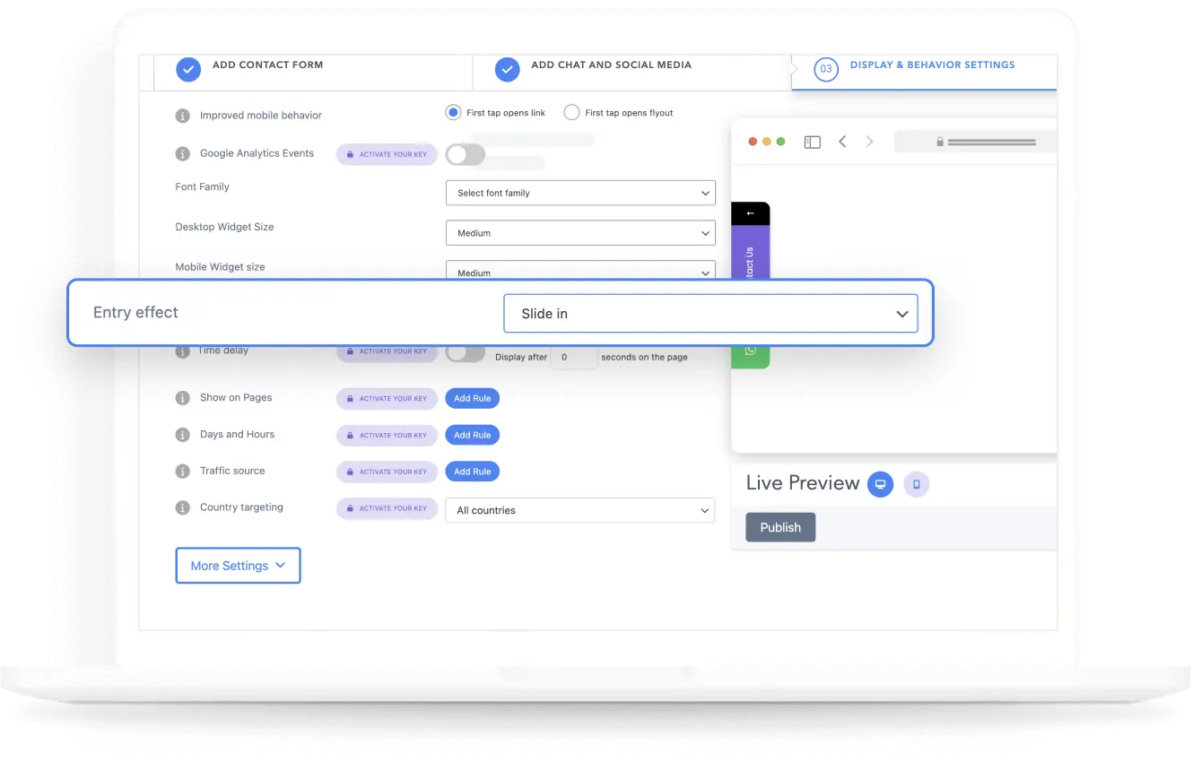This screenshot has width=1193, height=771.
Task: Click info icon beside Traffic source
Action: tap(182, 472)
